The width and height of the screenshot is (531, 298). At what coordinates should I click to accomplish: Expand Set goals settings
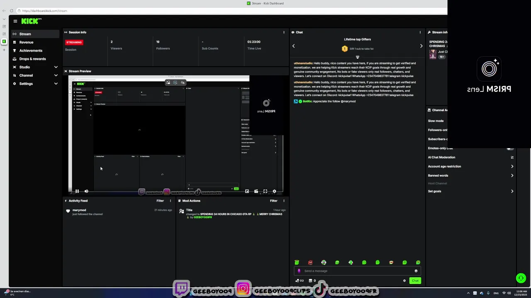click(x=471, y=191)
